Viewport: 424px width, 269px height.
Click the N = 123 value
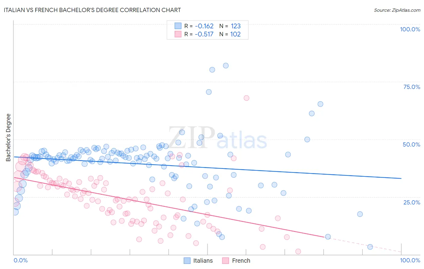(x=230, y=26)
